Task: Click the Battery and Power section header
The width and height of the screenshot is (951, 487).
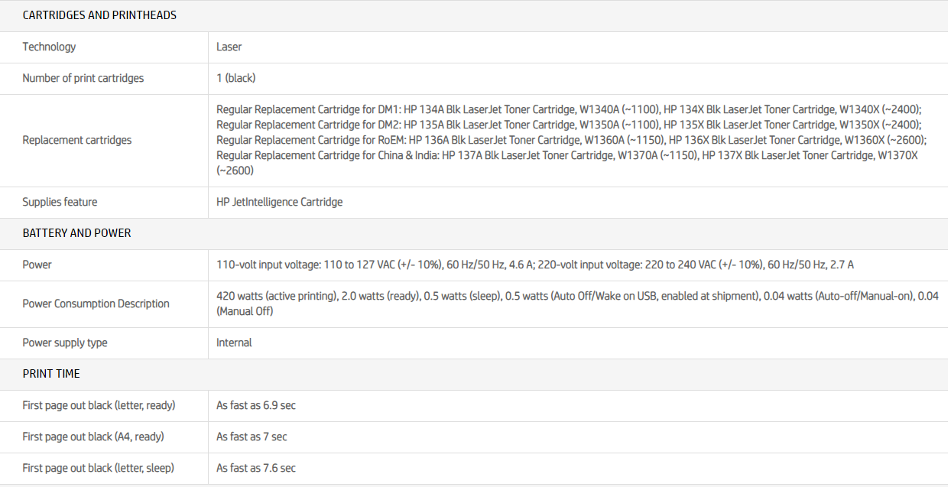Action: pos(76,233)
